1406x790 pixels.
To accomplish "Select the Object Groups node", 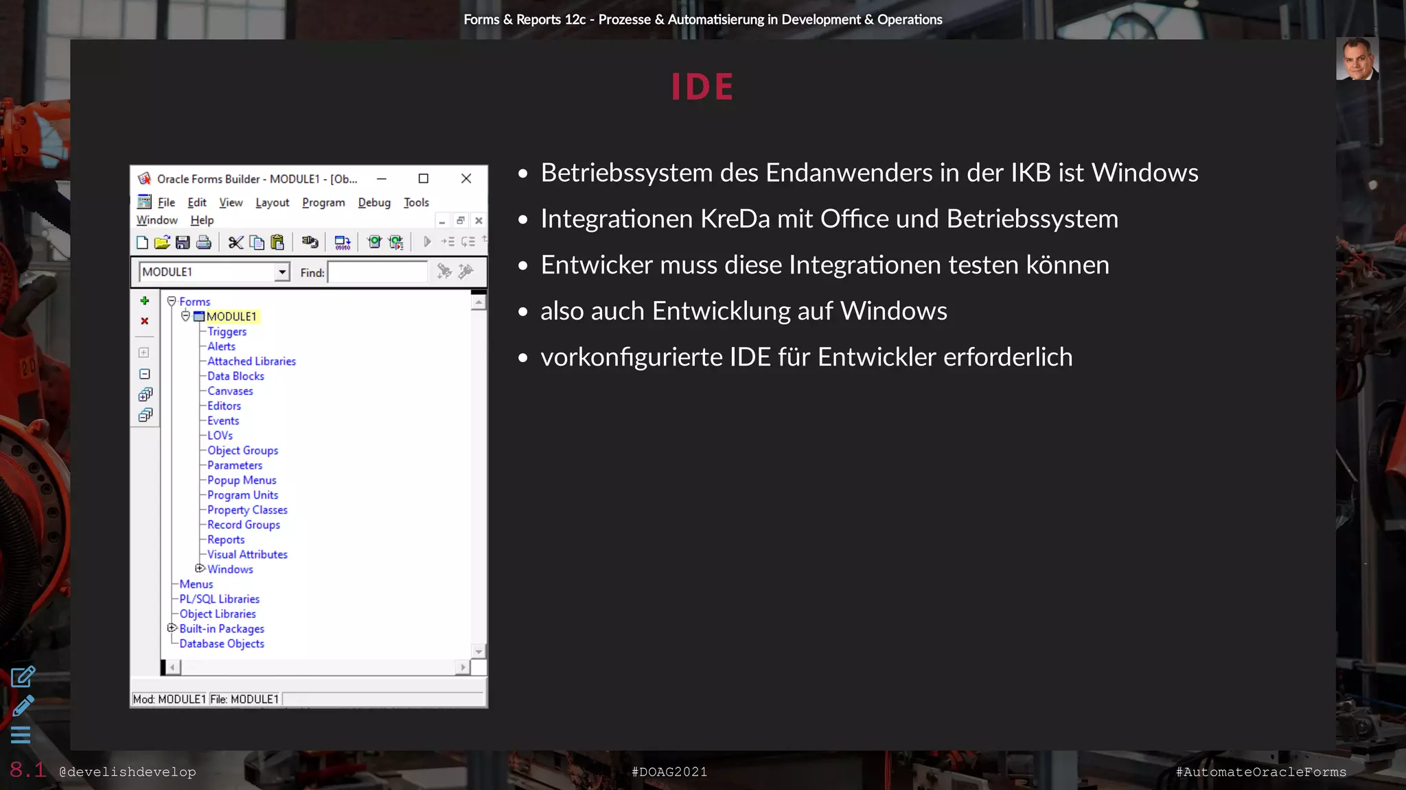I will 242,451.
